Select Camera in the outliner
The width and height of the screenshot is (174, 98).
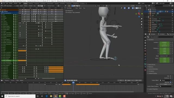coord(153,13)
